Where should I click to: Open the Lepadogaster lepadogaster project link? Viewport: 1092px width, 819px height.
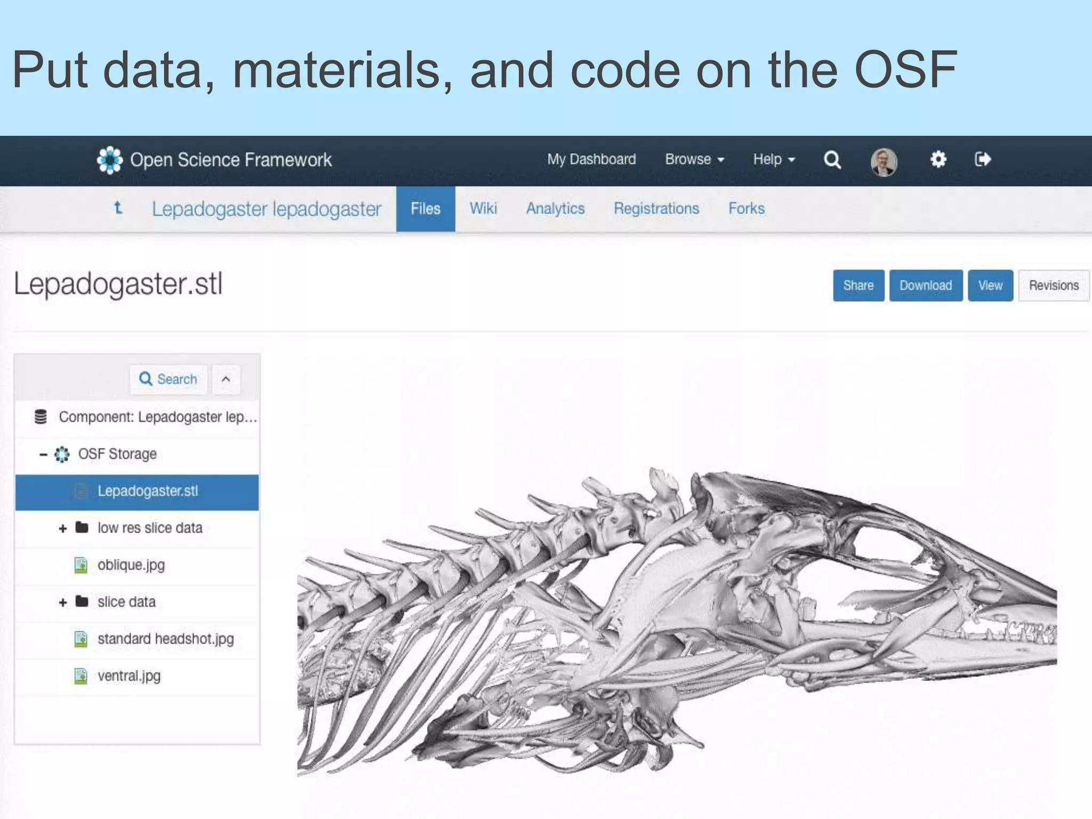point(267,209)
